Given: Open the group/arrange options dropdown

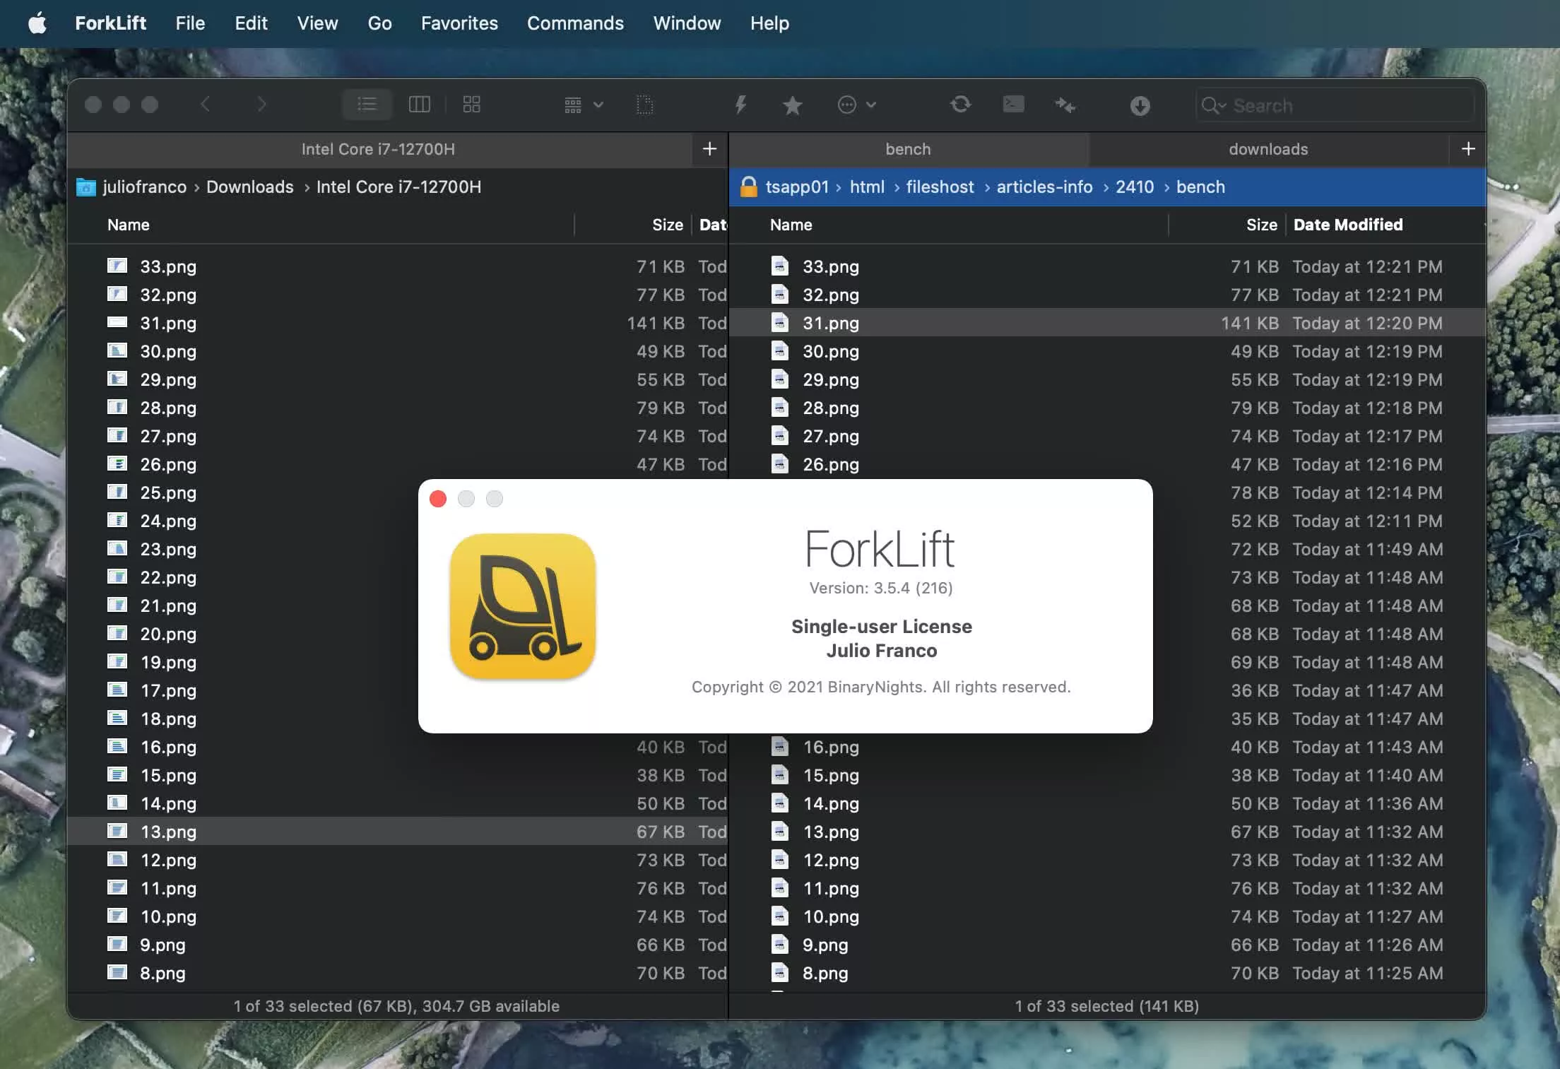Looking at the screenshot, I should (583, 105).
